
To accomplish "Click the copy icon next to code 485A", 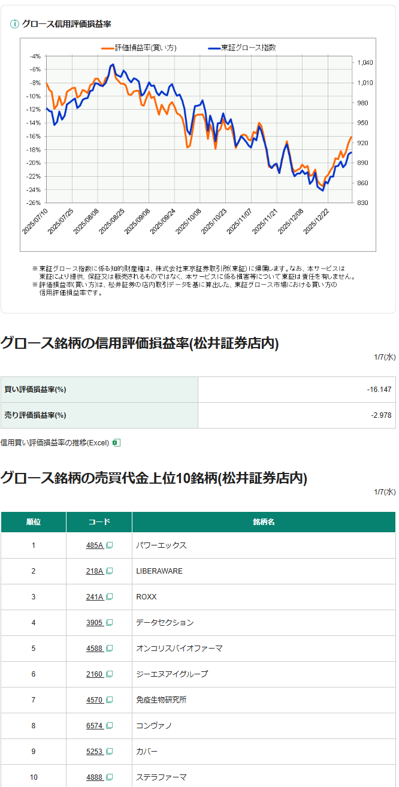I will click(109, 545).
